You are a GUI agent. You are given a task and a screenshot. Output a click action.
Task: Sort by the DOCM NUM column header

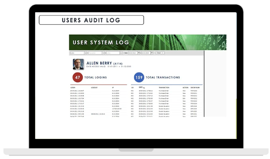(195, 88)
